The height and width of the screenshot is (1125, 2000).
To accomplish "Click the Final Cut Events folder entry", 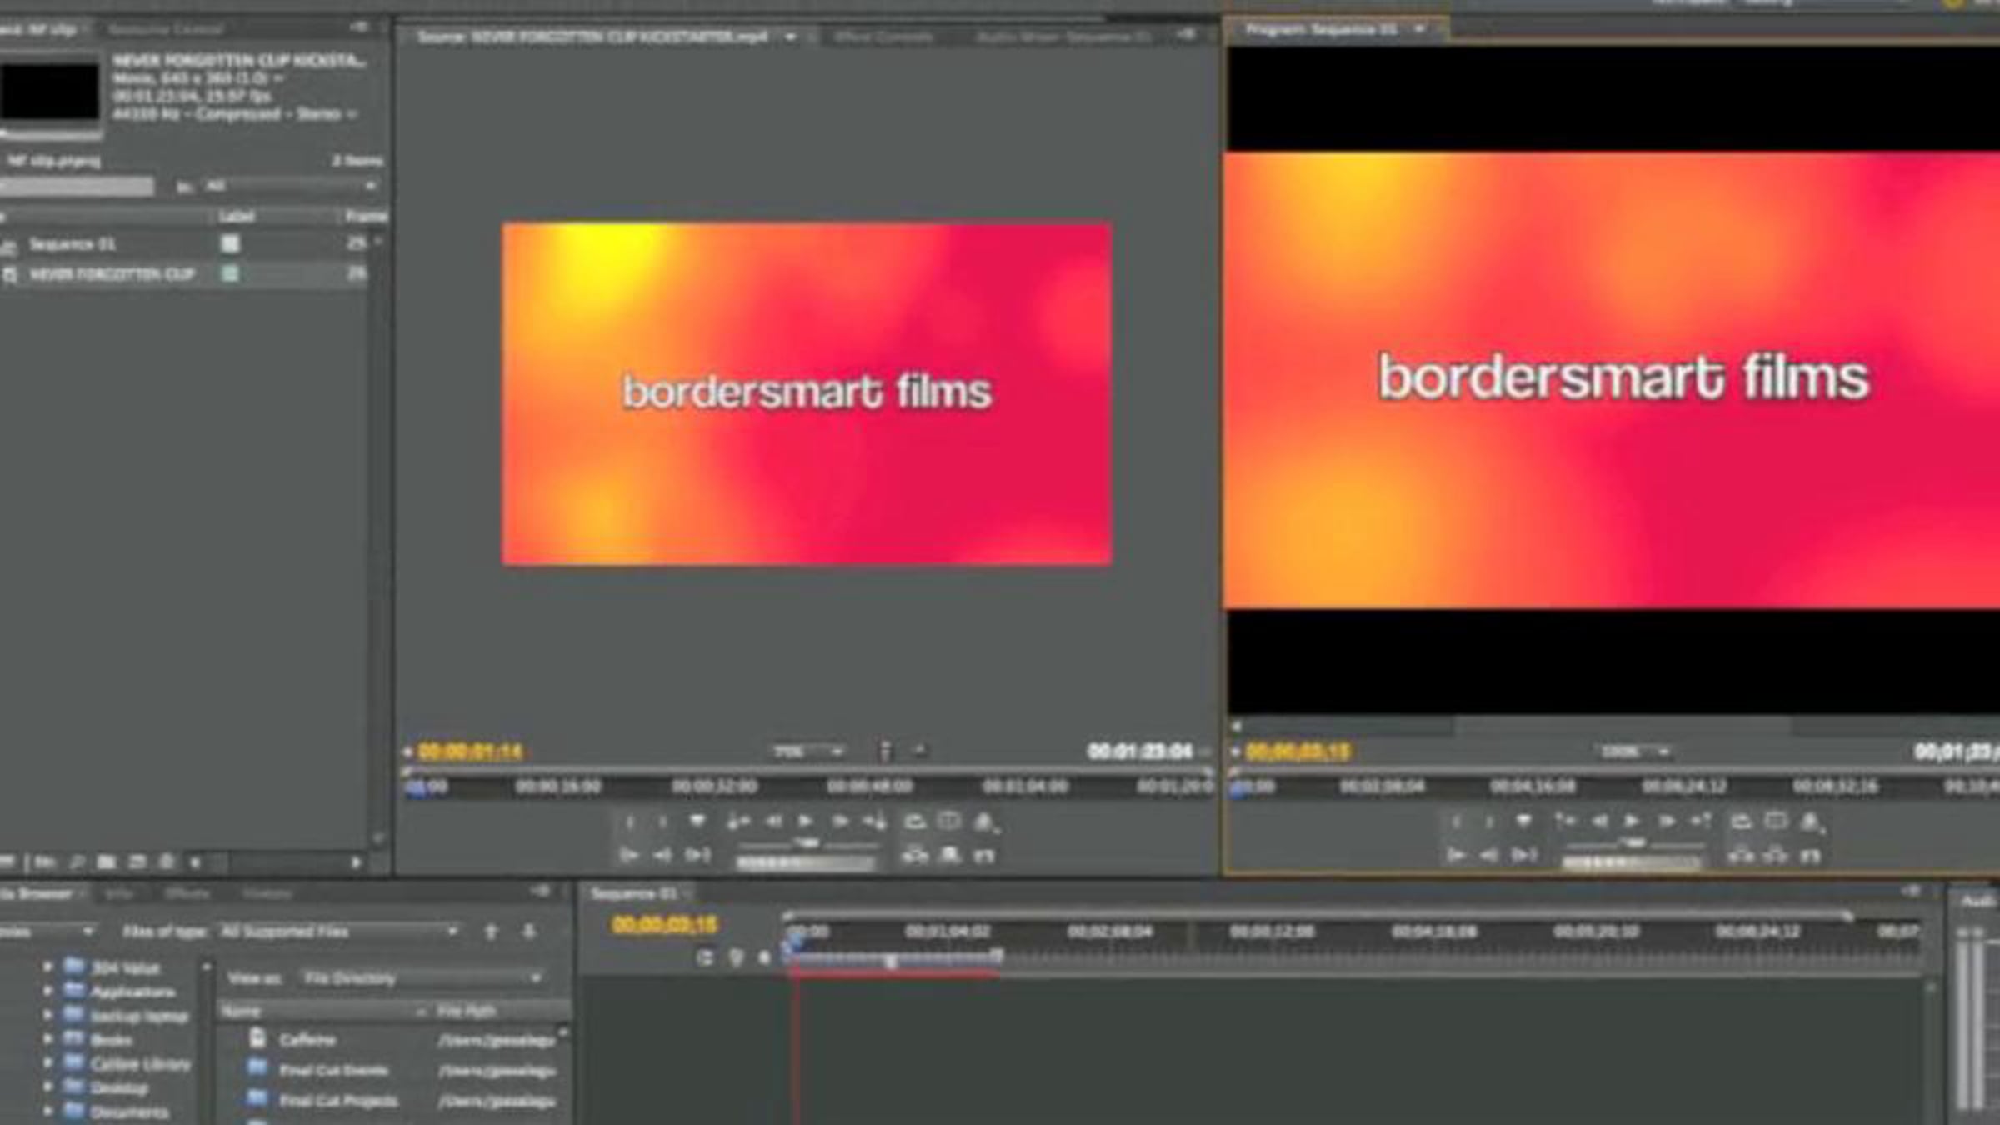I will pos(332,1070).
